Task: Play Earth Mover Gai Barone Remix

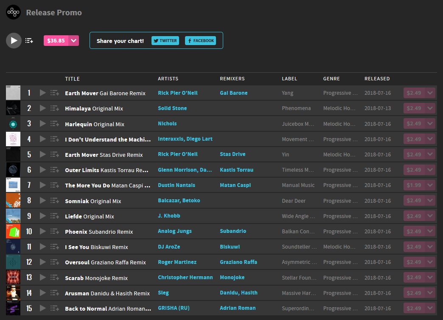Action: coord(43,93)
